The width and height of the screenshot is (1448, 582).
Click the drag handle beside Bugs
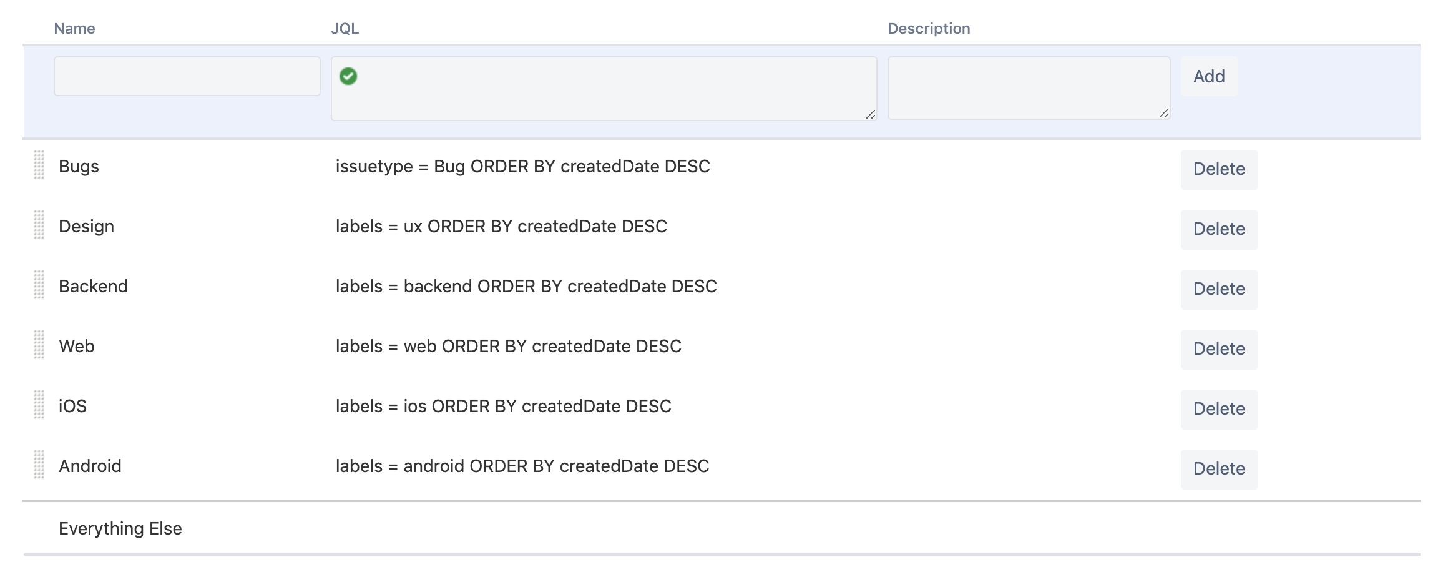(x=39, y=165)
